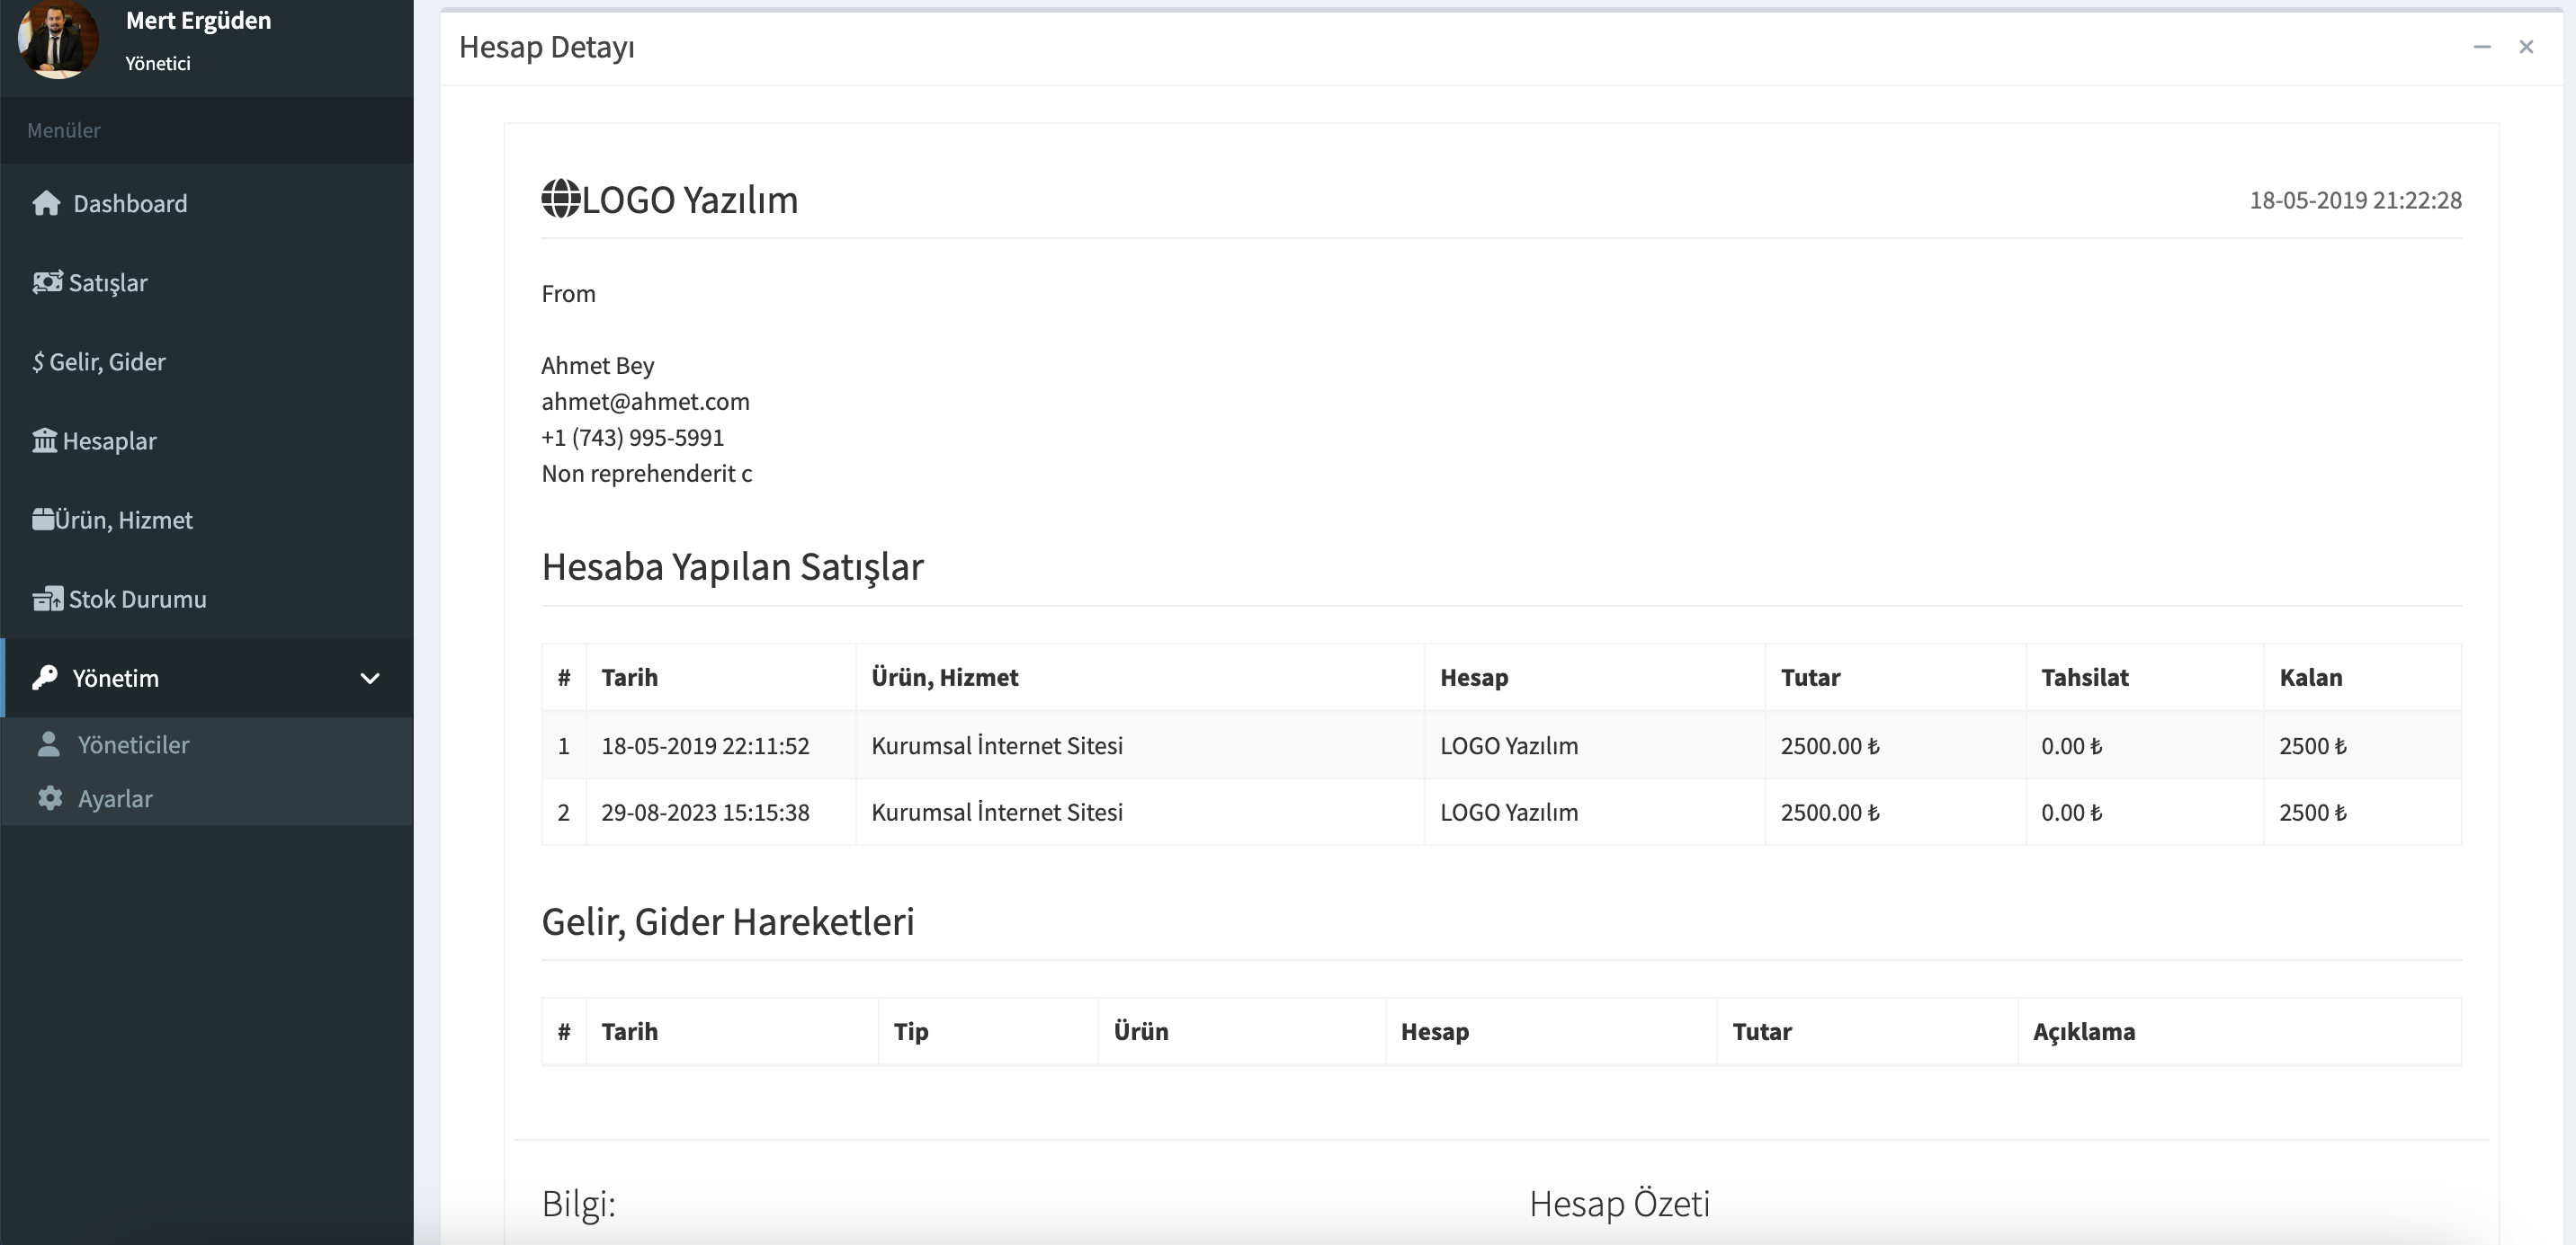Click the Stok Durumu inventory icon
The width and height of the screenshot is (2576, 1245).
tap(46, 599)
